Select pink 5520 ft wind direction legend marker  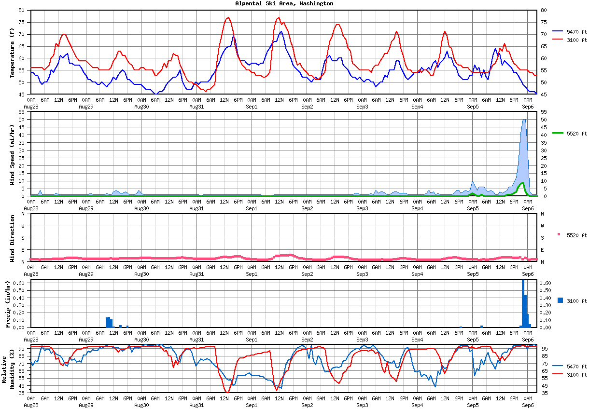click(558, 235)
